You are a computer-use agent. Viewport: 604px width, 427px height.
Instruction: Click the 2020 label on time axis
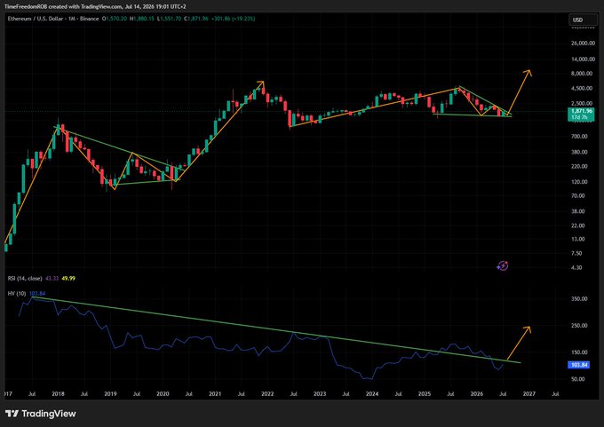point(163,394)
